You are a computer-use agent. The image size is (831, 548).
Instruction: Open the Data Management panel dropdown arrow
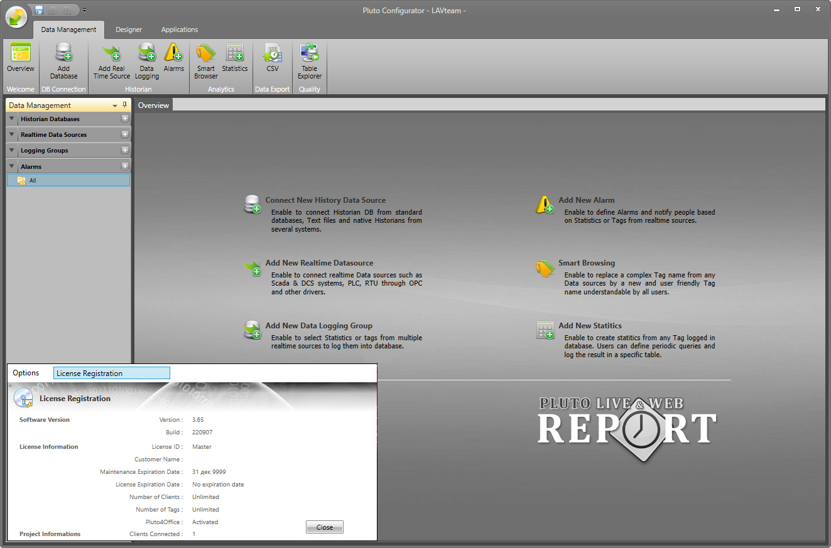[115, 106]
